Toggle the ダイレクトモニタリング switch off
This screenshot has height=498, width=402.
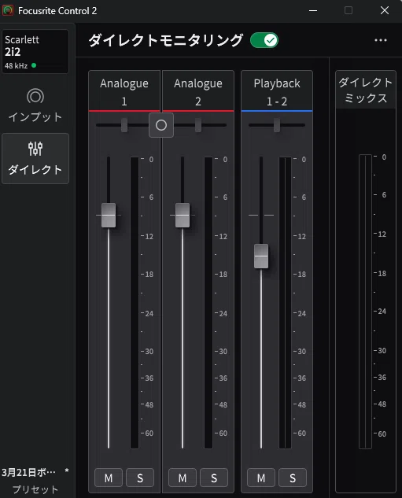tap(264, 40)
